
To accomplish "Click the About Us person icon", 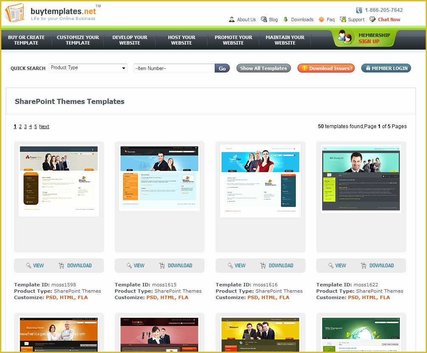I will pos(231,20).
